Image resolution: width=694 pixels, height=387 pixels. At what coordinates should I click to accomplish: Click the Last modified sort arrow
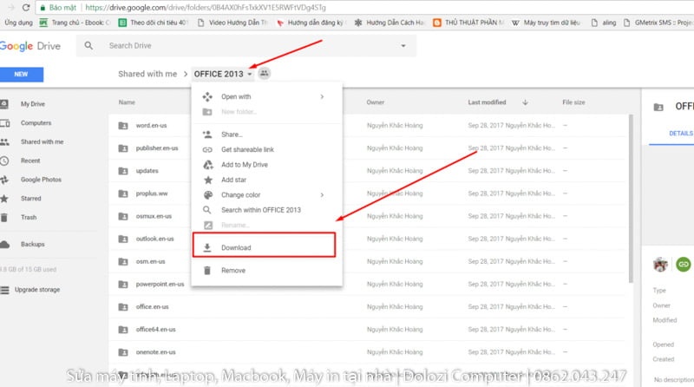tap(526, 102)
